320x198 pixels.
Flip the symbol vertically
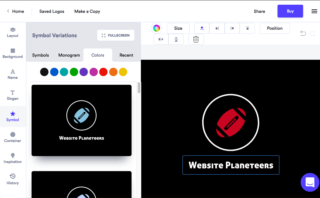point(176,39)
